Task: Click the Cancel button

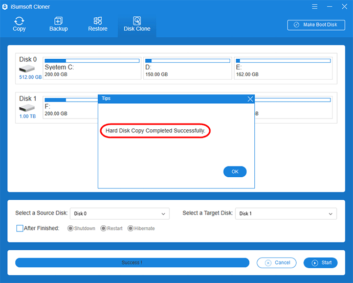Action: coord(276,263)
